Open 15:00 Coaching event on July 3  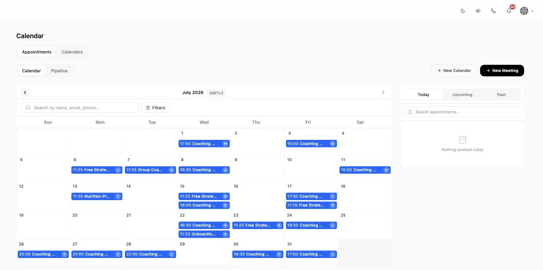[x=311, y=144]
